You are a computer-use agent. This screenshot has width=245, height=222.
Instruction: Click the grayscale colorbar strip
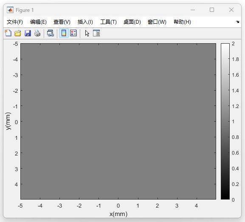(225, 122)
